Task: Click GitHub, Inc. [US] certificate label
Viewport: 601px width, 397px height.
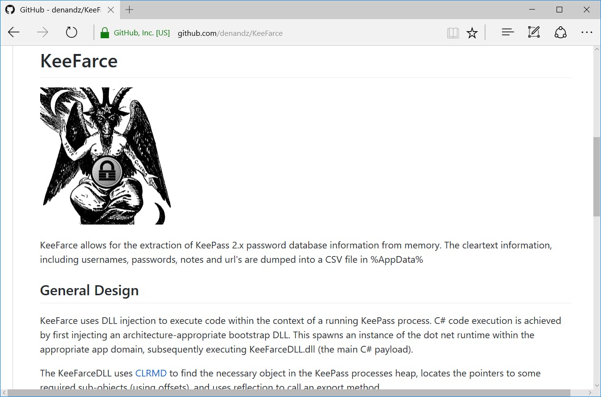Action: (x=142, y=33)
